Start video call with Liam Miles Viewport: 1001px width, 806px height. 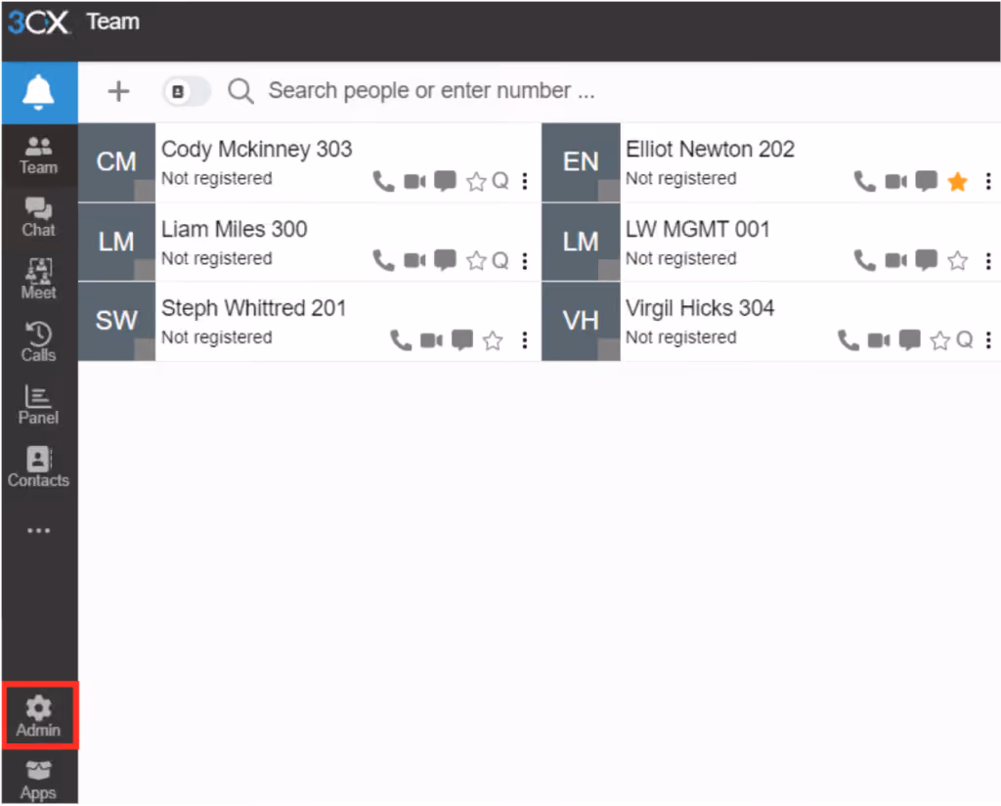click(x=414, y=260)
